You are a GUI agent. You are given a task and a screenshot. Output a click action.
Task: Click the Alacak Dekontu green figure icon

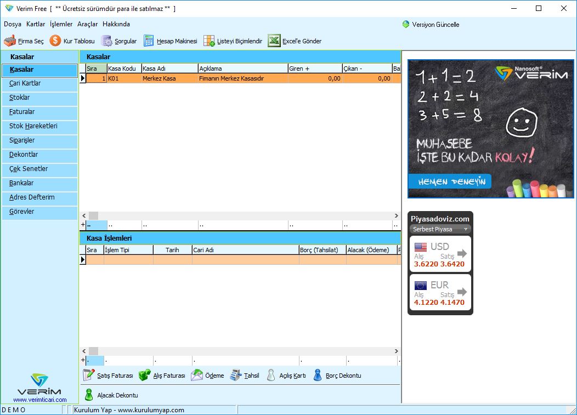pyautogui.click(x=89, y=394)
